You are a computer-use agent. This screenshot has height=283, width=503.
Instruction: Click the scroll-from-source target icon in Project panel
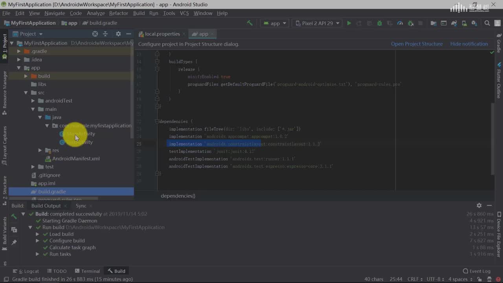(x=95, y=34)
